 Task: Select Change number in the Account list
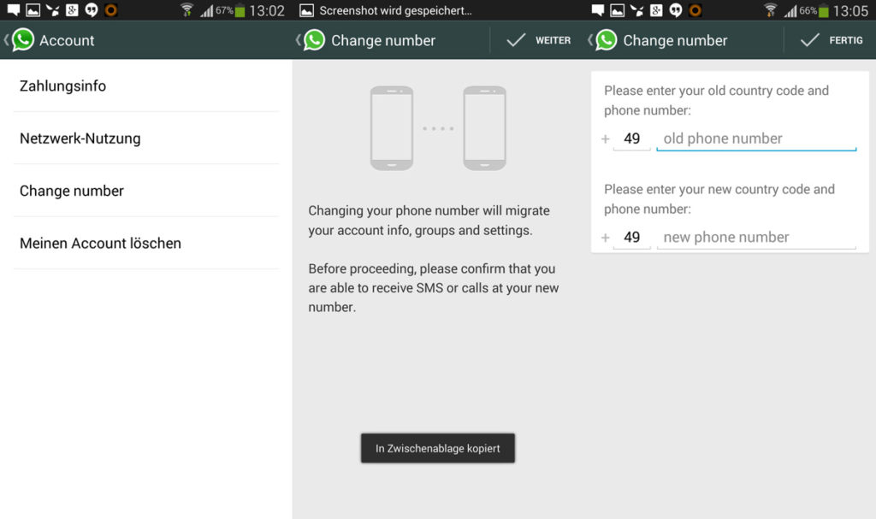(x=145, y=191)
